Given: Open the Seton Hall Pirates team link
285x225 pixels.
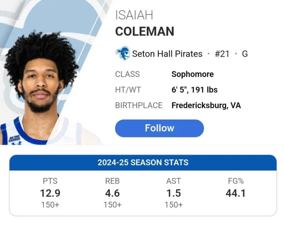Looking at the screenshot, I should click(167, 54).
